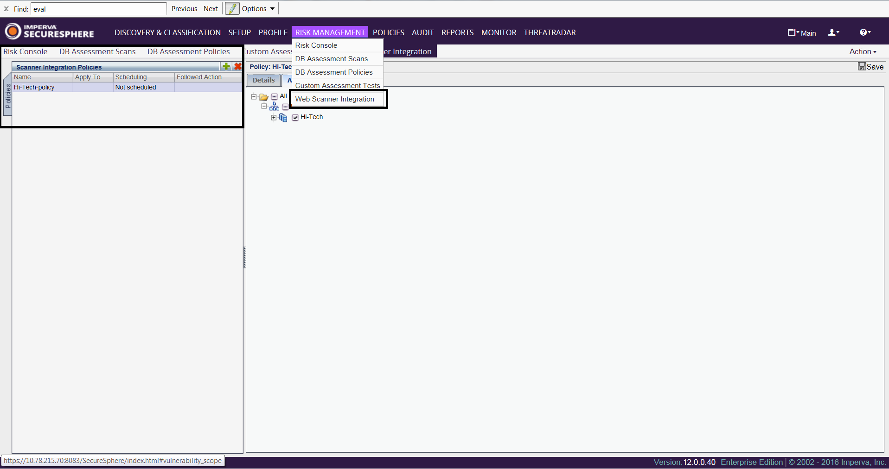Viewport: 889px width, 469px height.
Task: Click the open folder icon beside All
Action: click(x=264, y=97)
